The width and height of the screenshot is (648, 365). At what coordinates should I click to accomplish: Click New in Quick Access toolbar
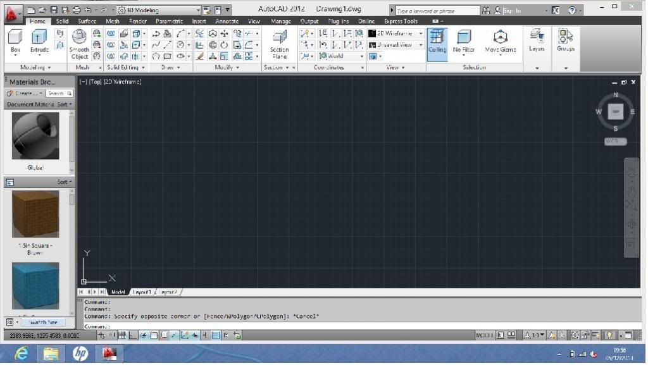pyautogui.click(x=31, y=10)
